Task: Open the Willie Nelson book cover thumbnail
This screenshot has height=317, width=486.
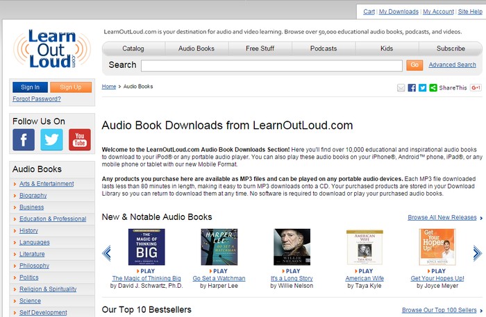Action: click(x=292, y=247)
